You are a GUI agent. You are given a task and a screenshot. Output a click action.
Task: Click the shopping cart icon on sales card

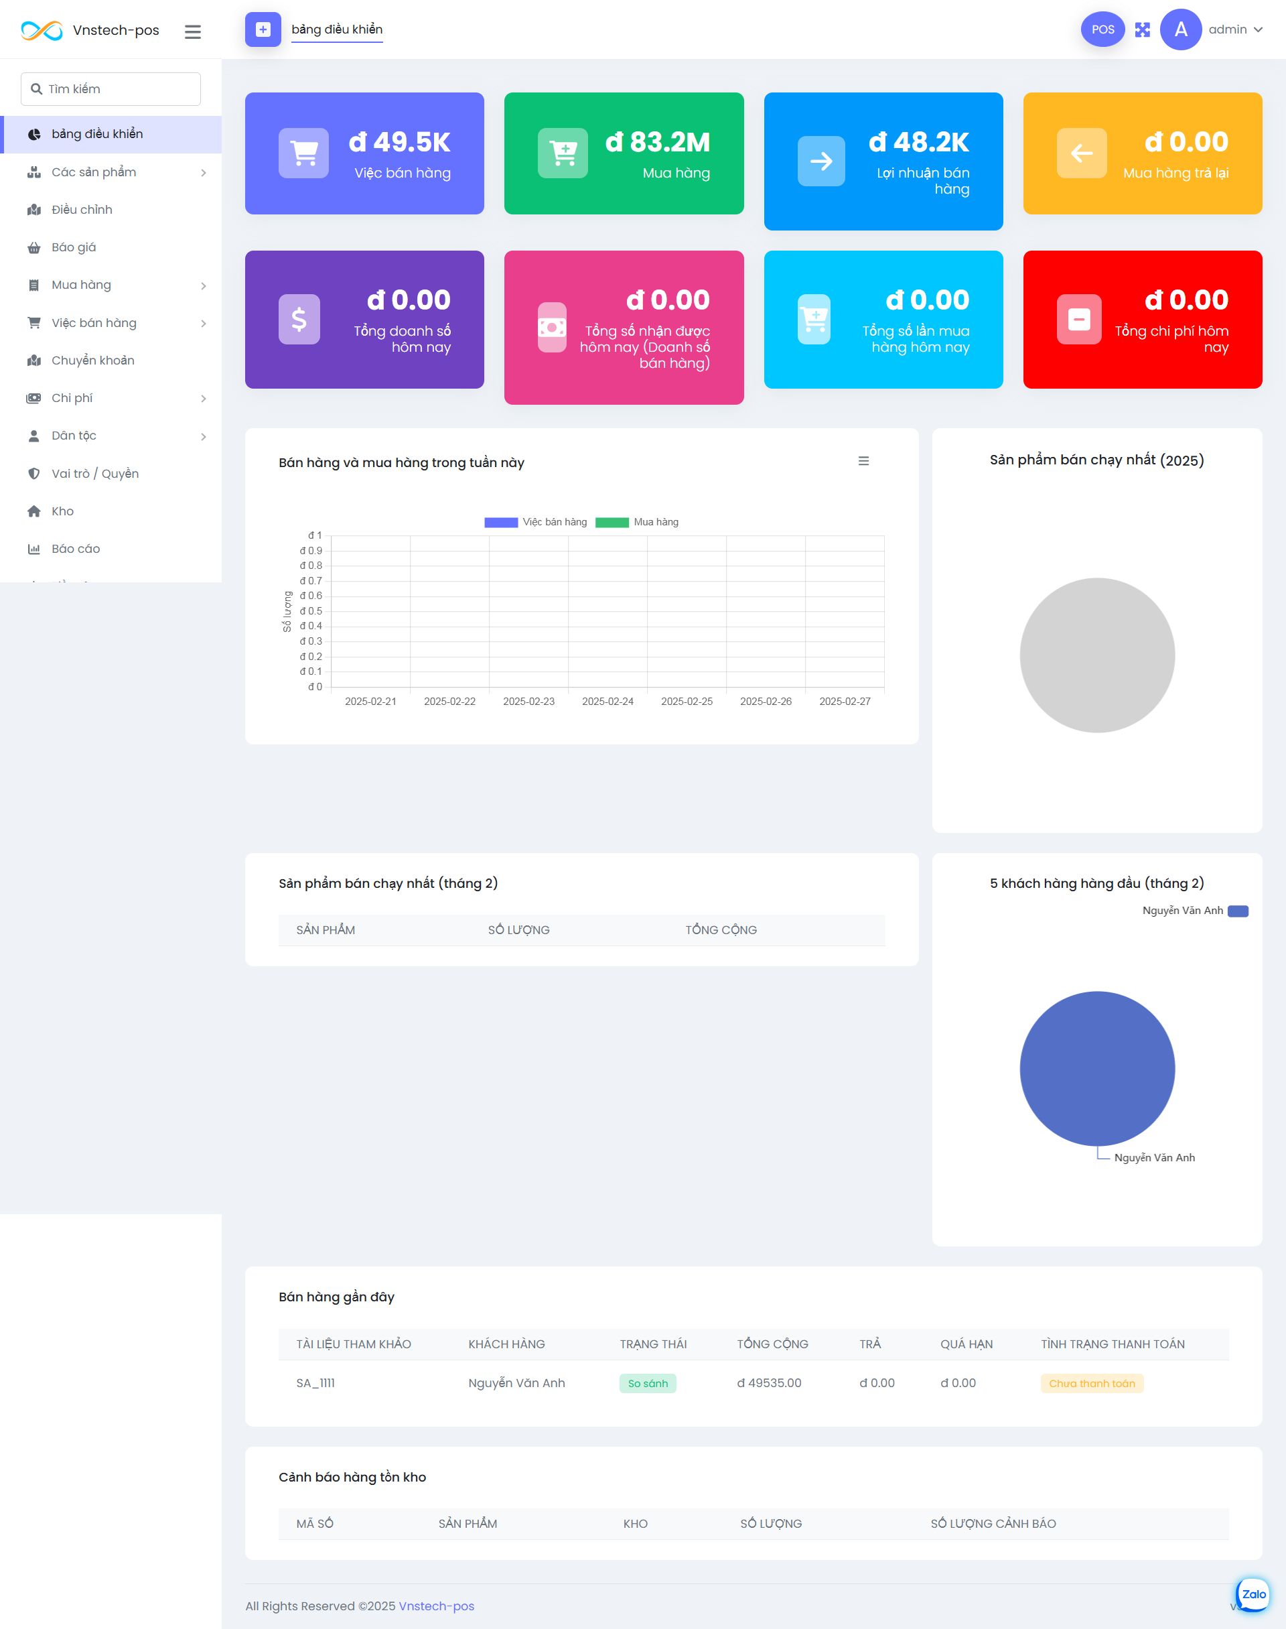[x=303, y=153]
